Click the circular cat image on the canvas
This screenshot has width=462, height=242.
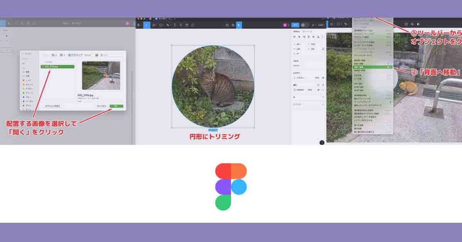click(213, 86)
